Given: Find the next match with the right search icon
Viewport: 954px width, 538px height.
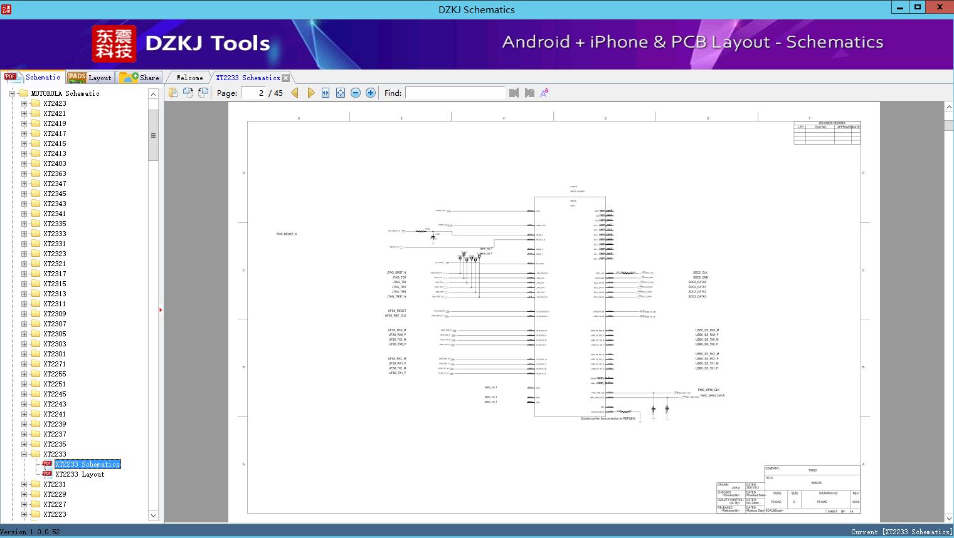Looking at the screenshot, I should pyautogui.click(x=529, y=93).
